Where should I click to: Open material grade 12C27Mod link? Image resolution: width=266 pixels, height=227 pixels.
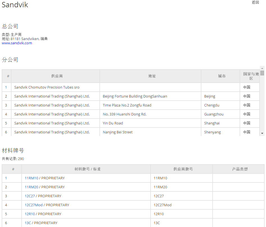[x=34, y=205]
